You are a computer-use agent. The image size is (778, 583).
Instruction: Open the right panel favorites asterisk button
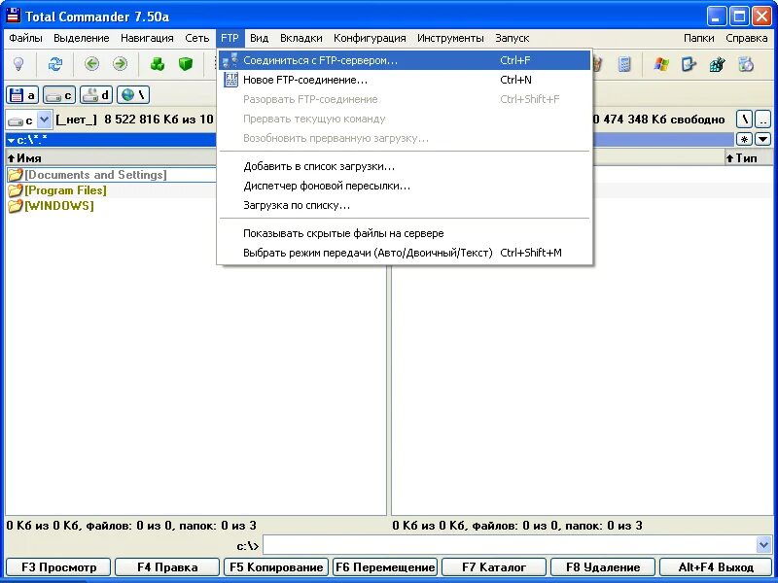click(x=744, y=140)
